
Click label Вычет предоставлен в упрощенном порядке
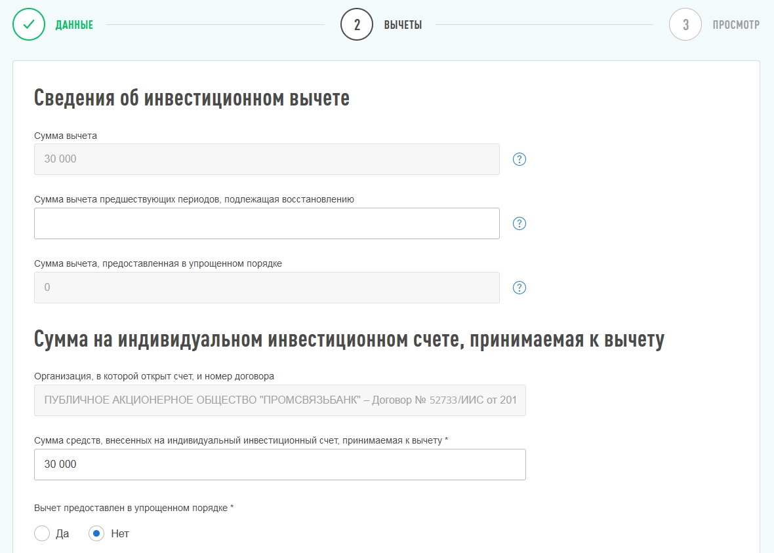click(x=134, y=508)
